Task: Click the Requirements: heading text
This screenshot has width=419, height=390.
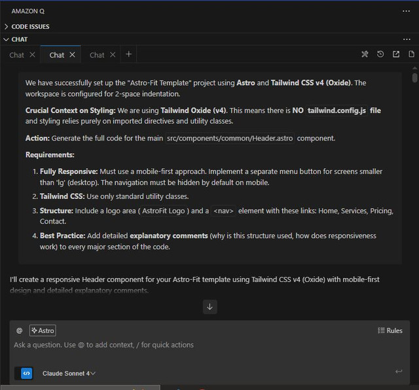Action: (50, 155)
